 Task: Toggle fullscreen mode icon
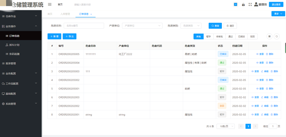250,5
